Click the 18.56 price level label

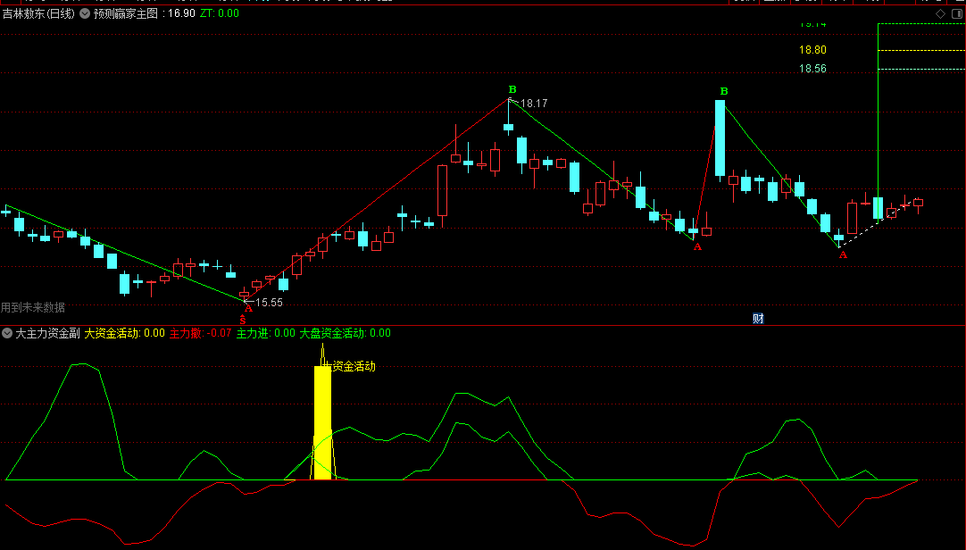coord(812,69)
